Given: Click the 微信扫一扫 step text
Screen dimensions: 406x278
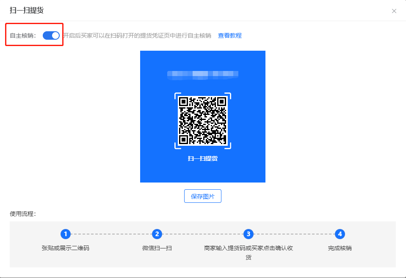Looking at the screenshot, I should coord(157,248).
